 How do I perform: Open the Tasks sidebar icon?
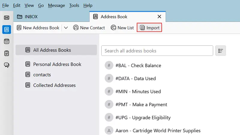(6, 53)
